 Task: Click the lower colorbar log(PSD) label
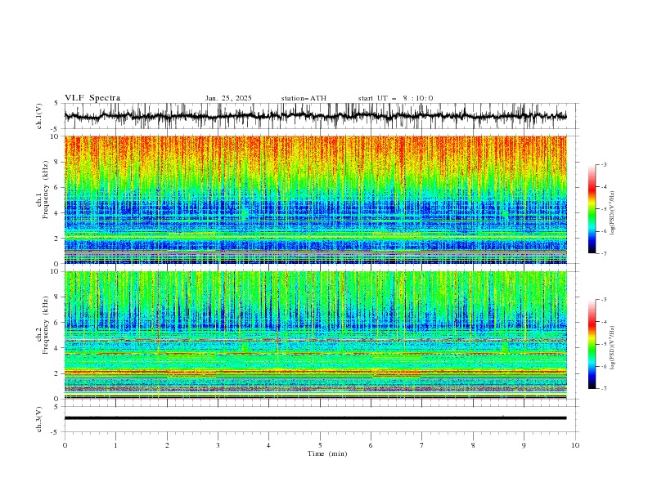[613, 347]
